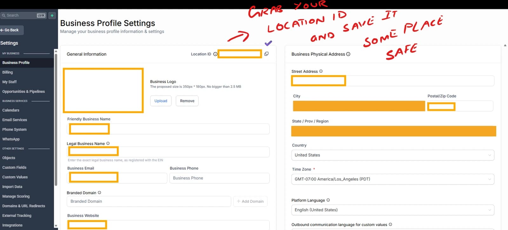Click the info icon beside Platform Language
This screenshot has height=230, width=508.
coord(328,200)
